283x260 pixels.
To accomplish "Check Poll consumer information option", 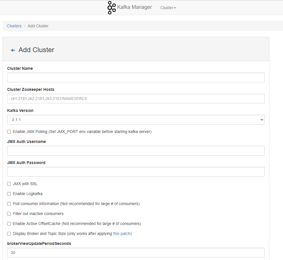I will click(9, 204).
